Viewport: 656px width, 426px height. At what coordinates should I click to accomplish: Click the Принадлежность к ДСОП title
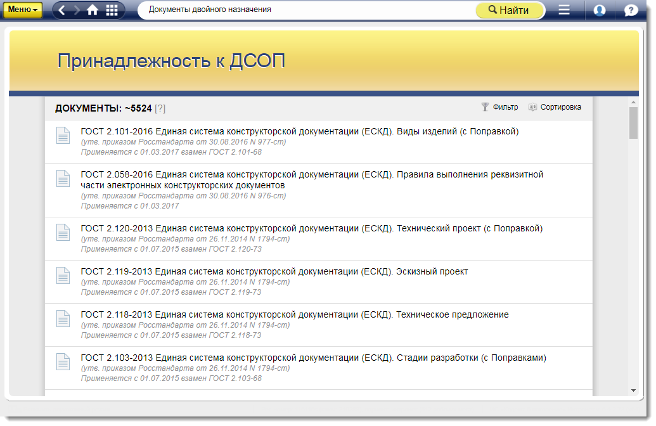[171, 61]
